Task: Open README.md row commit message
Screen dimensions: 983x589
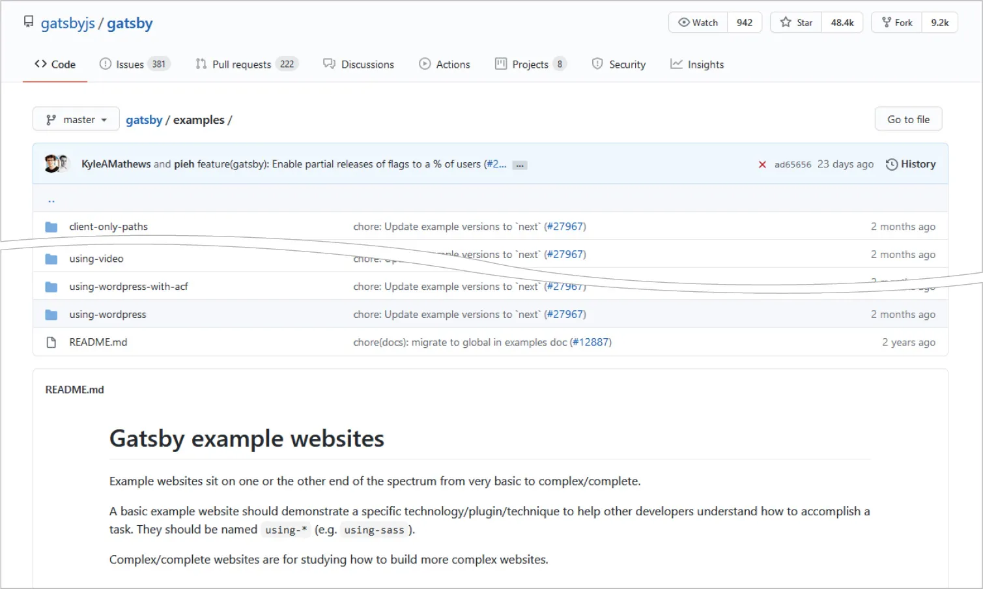Action: click(x=460, y=342)
